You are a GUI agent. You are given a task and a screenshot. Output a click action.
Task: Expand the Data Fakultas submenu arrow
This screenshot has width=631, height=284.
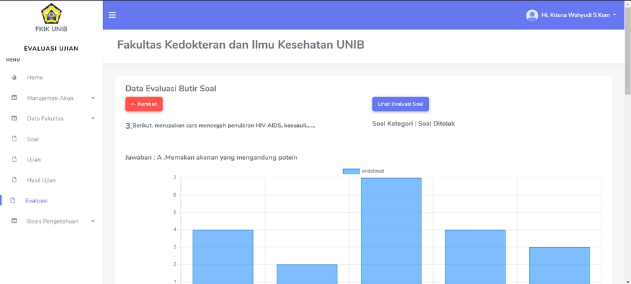pyautogui.click(x=93, y=119)
